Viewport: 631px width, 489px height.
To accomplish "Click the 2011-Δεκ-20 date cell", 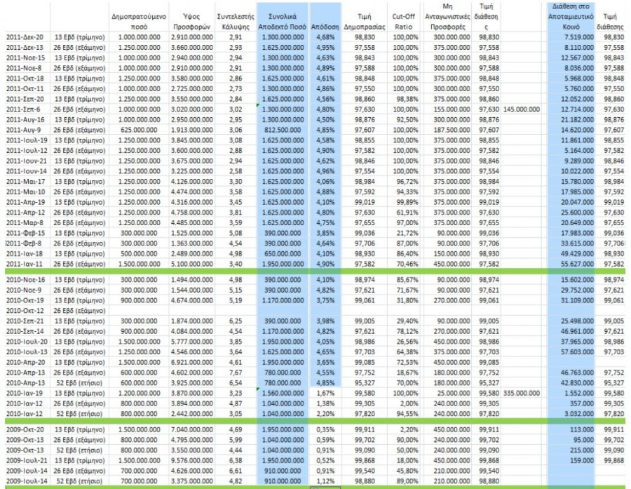I will click(25, 36).
